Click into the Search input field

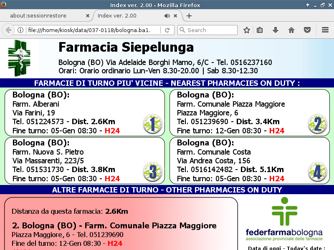211,30
